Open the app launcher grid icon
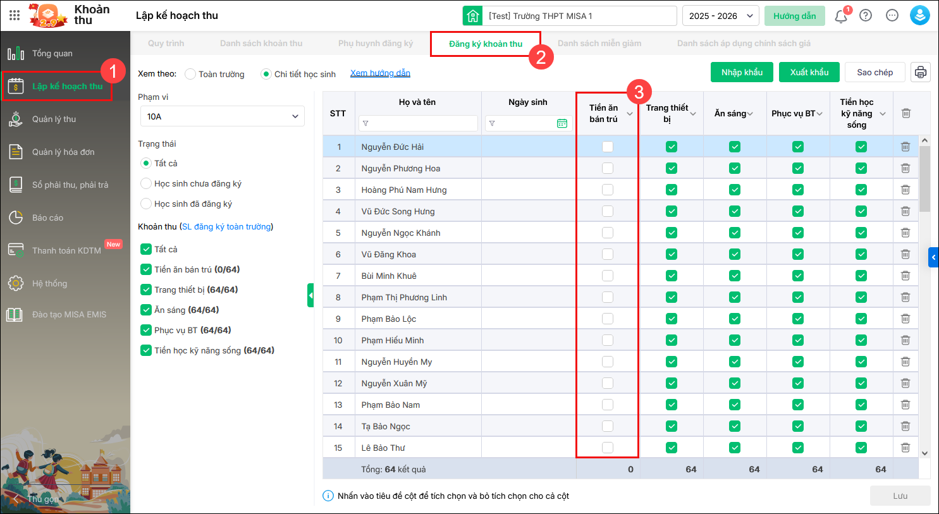 coord(15,15)
